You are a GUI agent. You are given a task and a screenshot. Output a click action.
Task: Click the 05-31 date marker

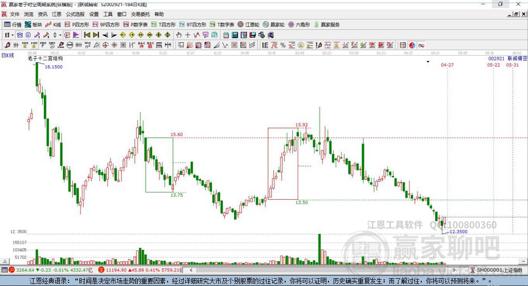513,65
